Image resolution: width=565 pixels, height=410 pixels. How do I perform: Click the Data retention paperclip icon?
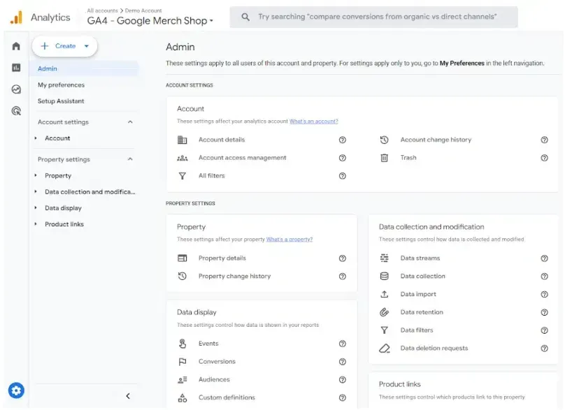click(x=384, y=312)
